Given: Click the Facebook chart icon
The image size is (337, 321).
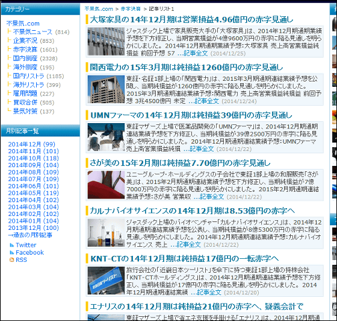Looking at the screenshot, I should tap(12, 252).
